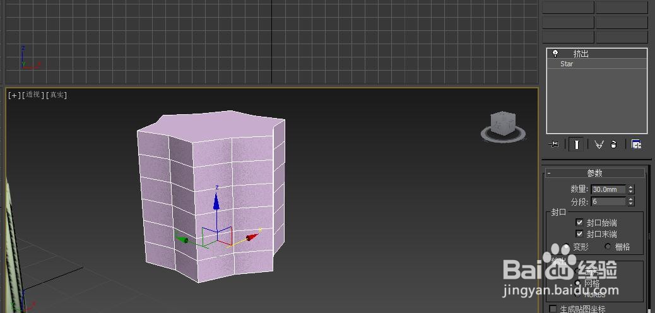Select the 变形 radio option
The width and height of the screenshot is (655, 313).
(567, 247)
